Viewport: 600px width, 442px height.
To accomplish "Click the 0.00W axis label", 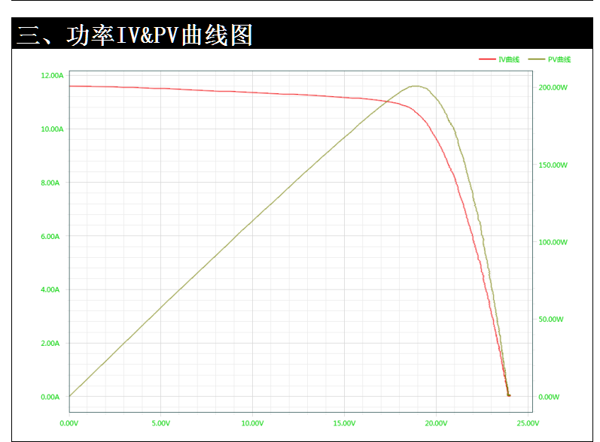I will [549, 397].
